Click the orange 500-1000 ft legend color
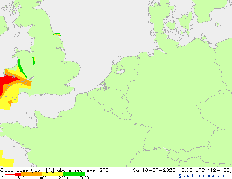This screenshot has height=179, width=232. (31, 174)
